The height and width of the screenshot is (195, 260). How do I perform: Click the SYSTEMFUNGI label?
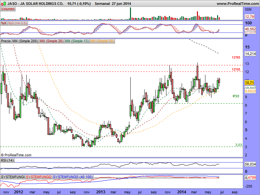click(13, 177)
